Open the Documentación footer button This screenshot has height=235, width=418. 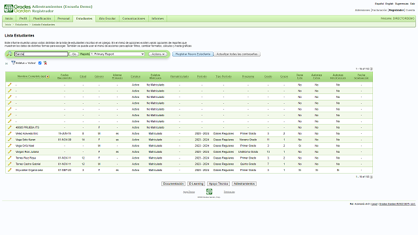tap(173, 183)
